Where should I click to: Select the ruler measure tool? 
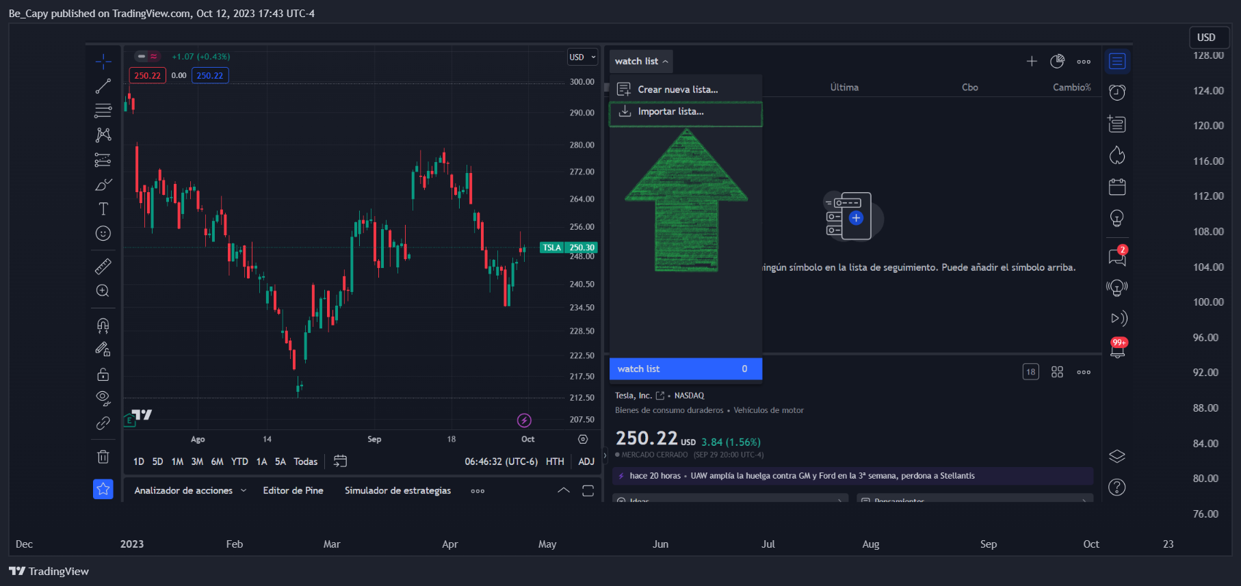click(103, 266)
